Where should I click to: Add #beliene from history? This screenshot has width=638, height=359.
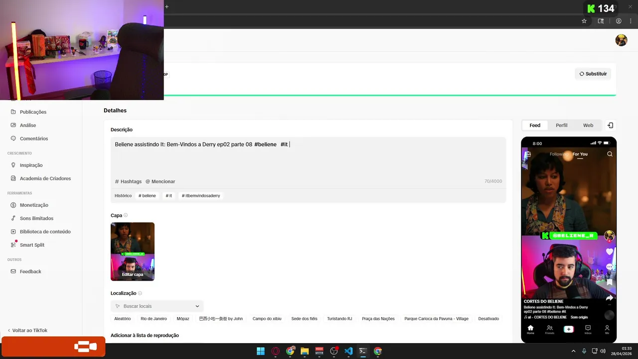click(147, 195)
